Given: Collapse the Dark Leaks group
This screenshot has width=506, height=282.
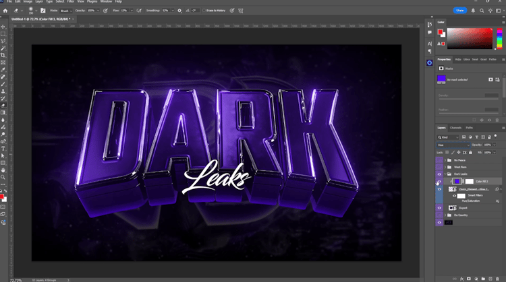Looking at the screenshot, I should (x=445, y=174).
